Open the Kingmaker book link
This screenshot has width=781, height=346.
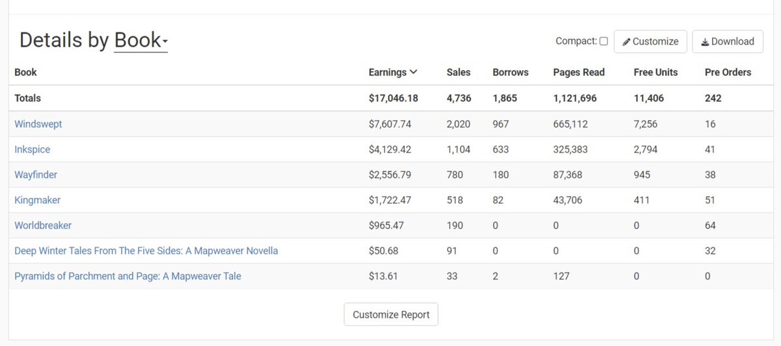tap(37, 200)
